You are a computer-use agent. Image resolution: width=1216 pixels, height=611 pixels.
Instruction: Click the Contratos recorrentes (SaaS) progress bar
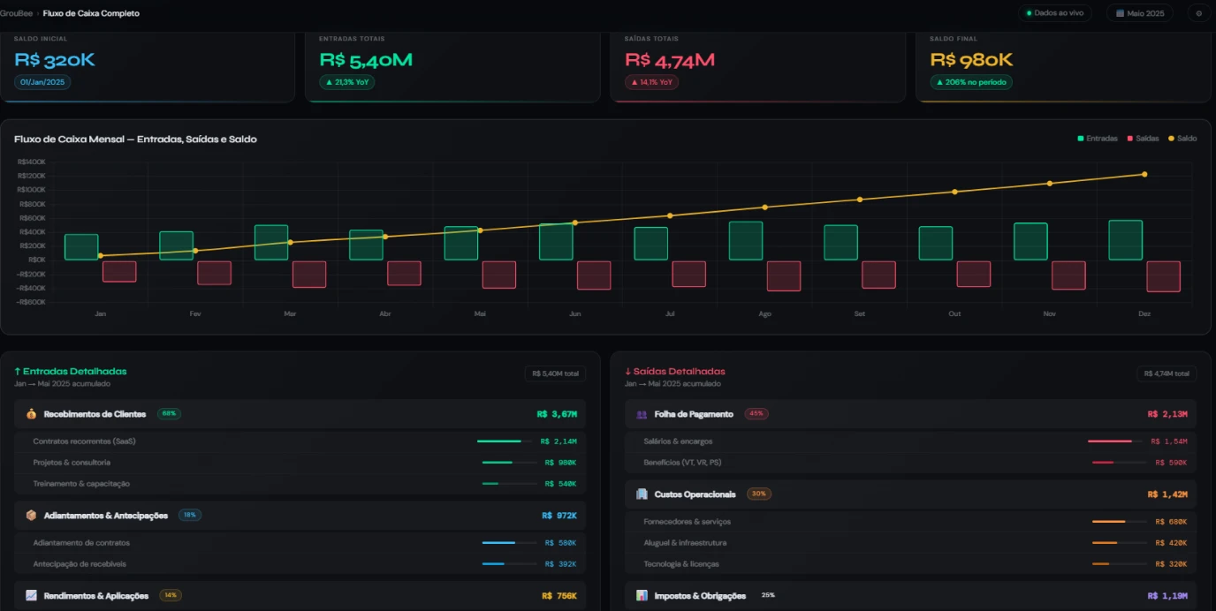point(506,441)
